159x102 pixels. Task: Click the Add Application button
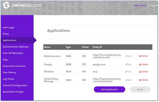pos(109,89)
